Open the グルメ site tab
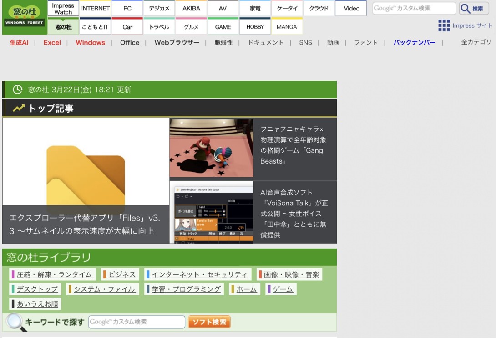Screen dimensions: 496x338 pos(191,26)
